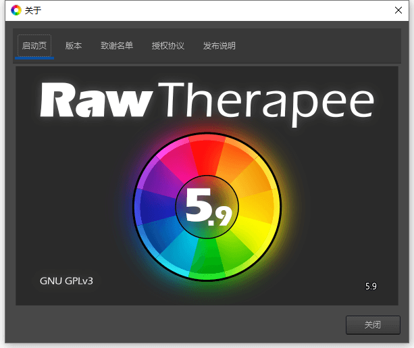Click the 关闭 button

tap(373, 325)
